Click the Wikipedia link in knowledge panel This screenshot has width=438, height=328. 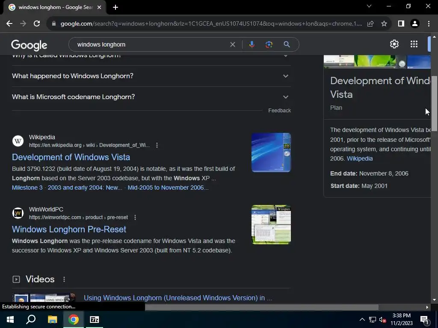[359, 158]
